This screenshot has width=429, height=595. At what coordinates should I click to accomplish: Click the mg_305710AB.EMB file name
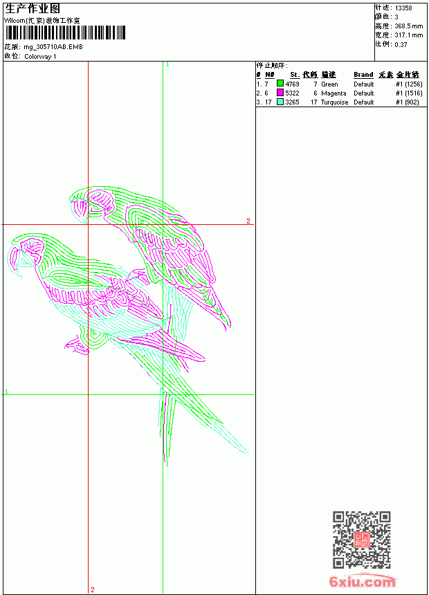coord(53,47)
